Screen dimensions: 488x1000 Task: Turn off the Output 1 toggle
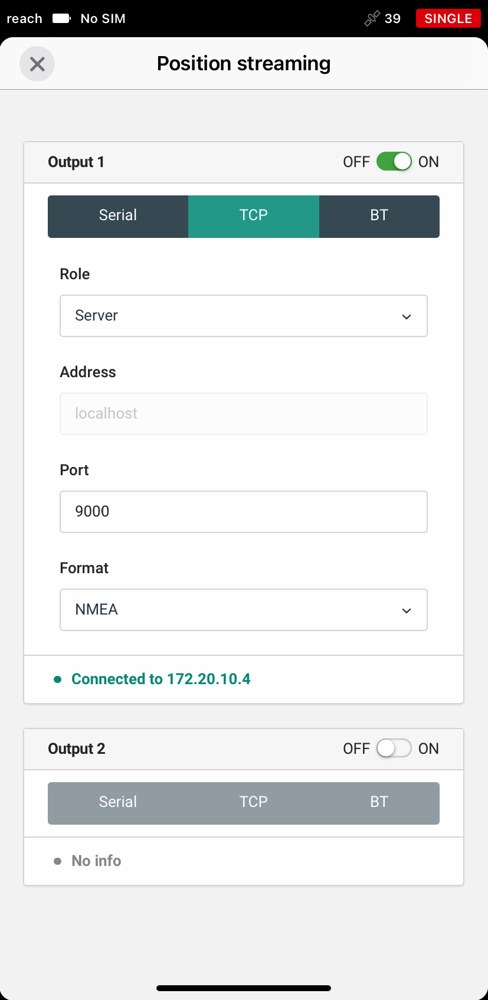click(394, 162)
